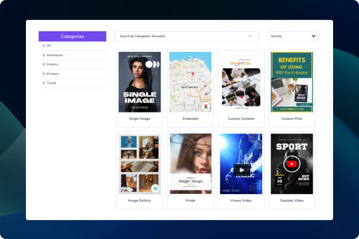Click the Vimeo Video title link
Image resolution: width=359 pixels, height=239 pixels.
[241, 201]
